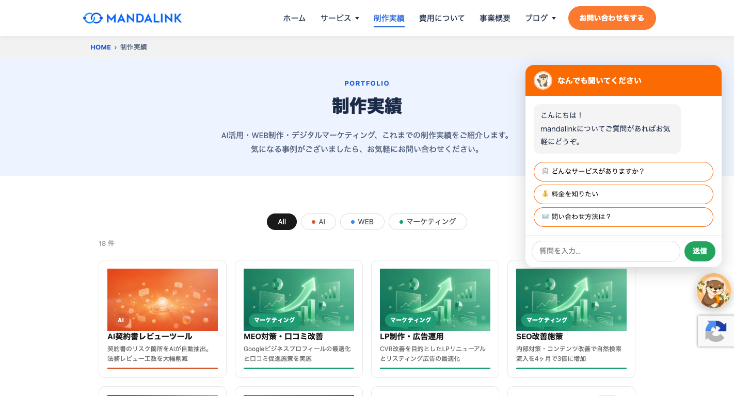Screen dimensions: 734x396
Task: Click the MANDALINK logo
Action: [x=133, y=18]
